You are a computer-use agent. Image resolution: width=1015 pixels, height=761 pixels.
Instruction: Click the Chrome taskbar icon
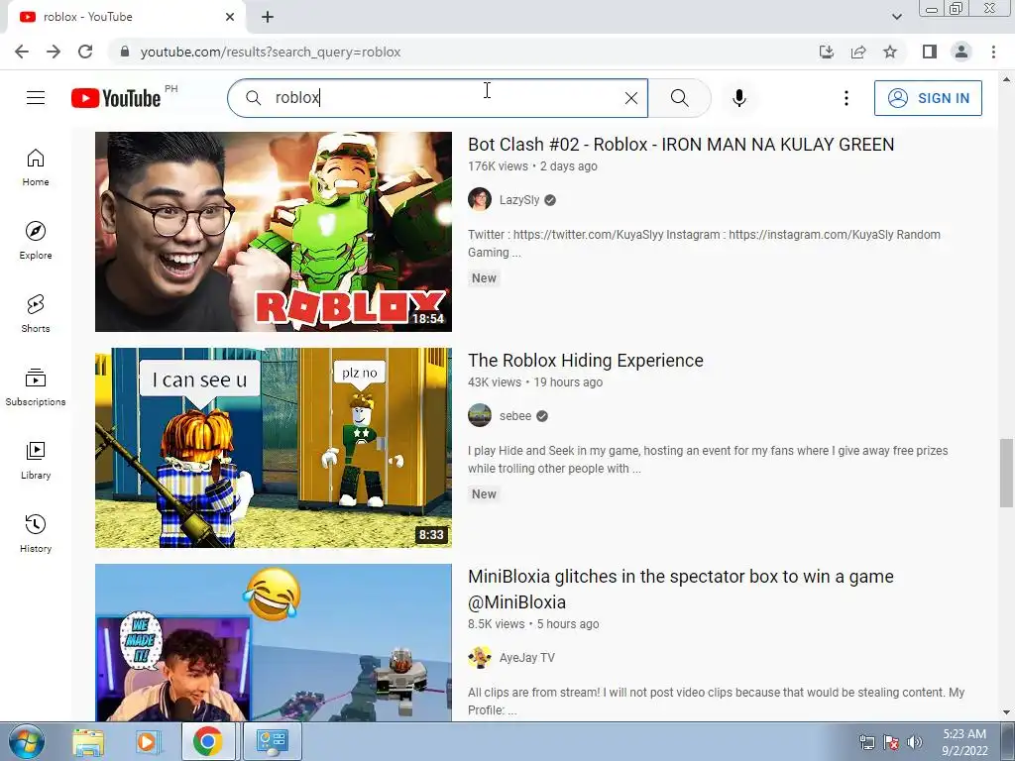[x=207, y=742]
